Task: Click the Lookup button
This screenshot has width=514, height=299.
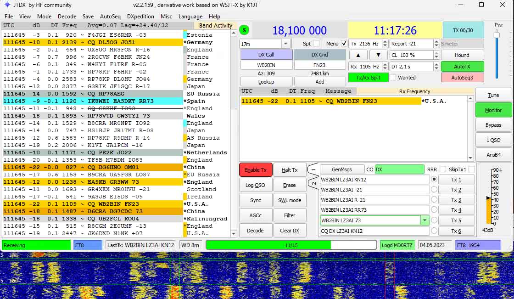Action: [x=266, y=82]
